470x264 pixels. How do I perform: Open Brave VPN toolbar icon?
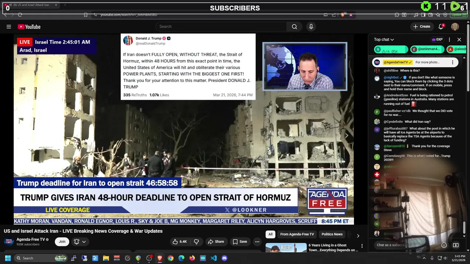click(x=445, y=15)
